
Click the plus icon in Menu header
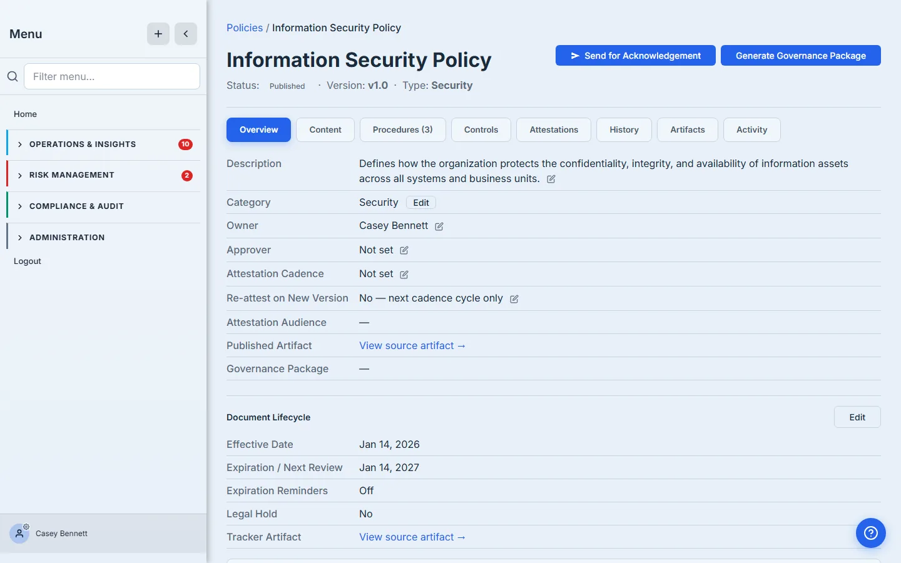pos(158,34)
